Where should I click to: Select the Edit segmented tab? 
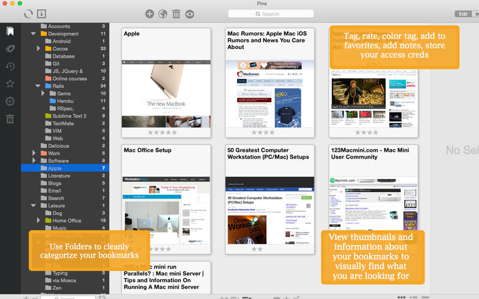[x=463, y=14]
